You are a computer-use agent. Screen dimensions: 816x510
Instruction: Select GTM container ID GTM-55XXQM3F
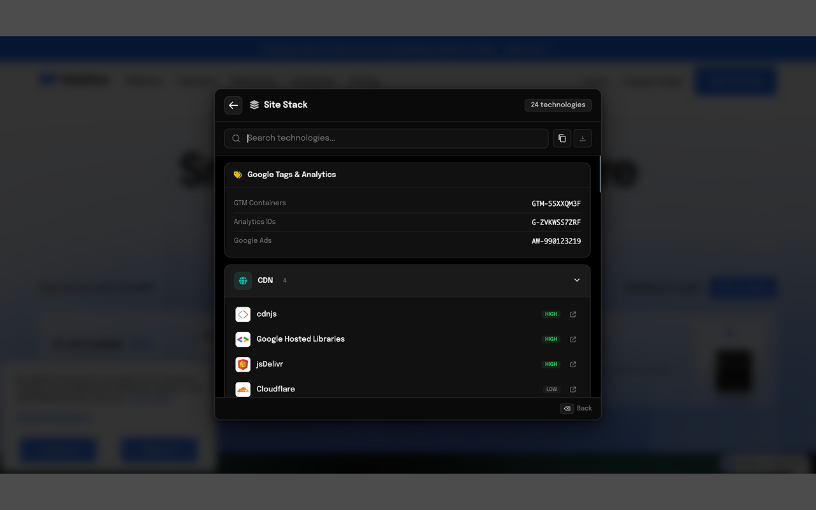556,204
